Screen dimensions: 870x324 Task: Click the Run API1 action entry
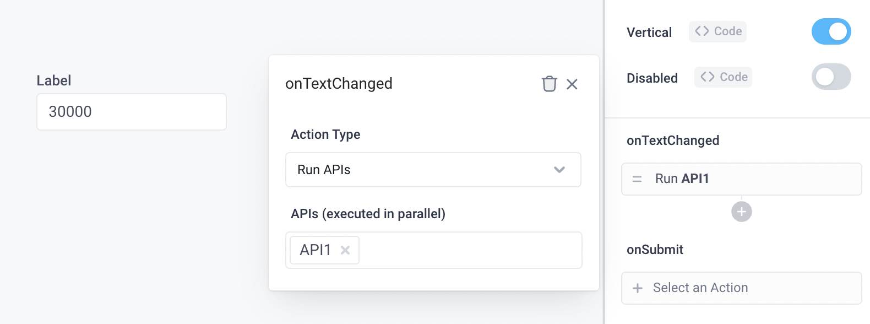tap(741, 179)
